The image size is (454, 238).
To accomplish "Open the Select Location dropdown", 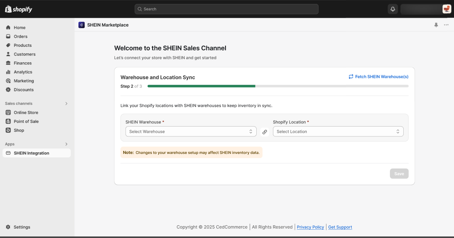I will click(338, 131).
